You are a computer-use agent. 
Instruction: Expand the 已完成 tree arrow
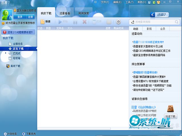click(6, 53)
